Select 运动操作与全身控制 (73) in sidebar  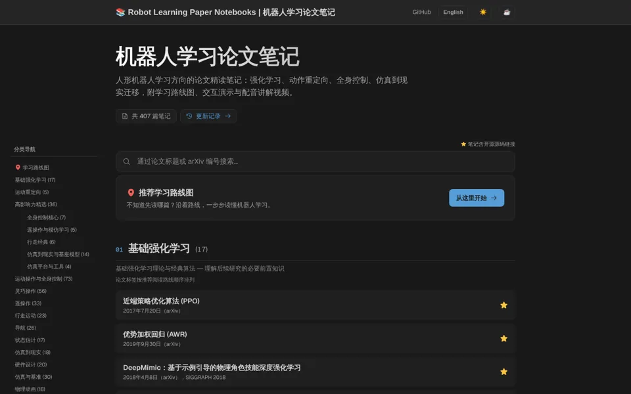point(43,278)
